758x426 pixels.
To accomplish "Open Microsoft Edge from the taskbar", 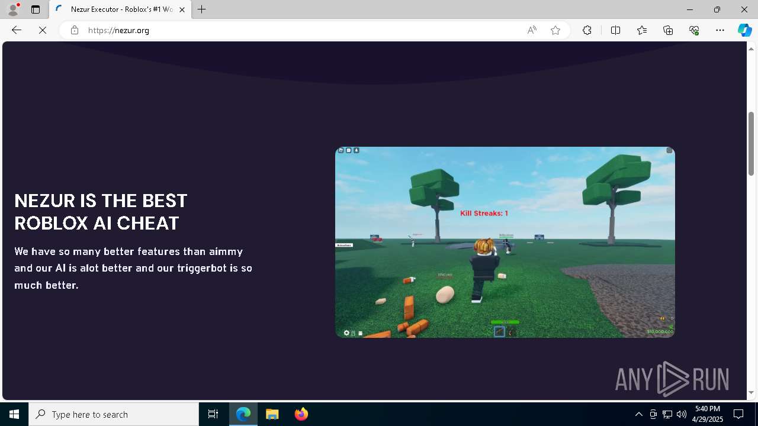I will click(243, 414).
